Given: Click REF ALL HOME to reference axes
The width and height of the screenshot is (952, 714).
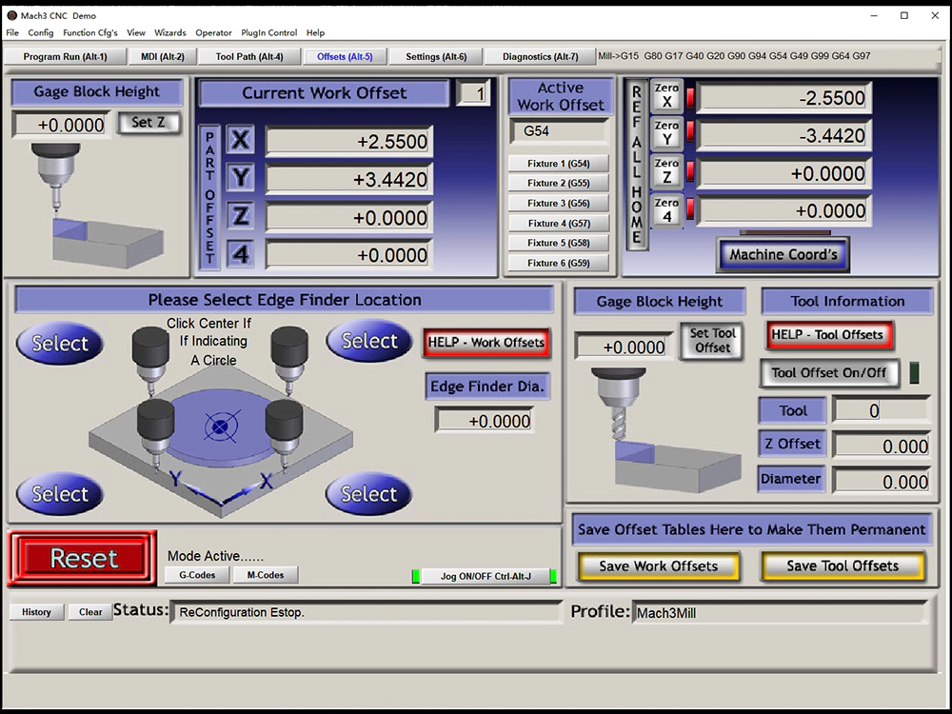Looking at the screenshot, I should coord(635,171).
